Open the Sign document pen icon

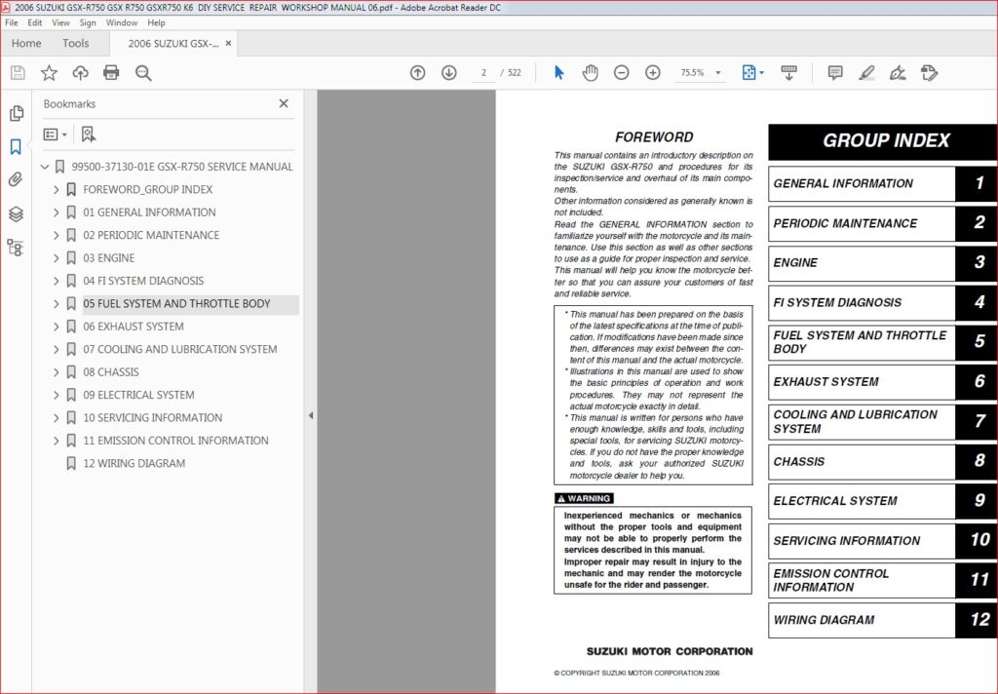click(898, 72)
